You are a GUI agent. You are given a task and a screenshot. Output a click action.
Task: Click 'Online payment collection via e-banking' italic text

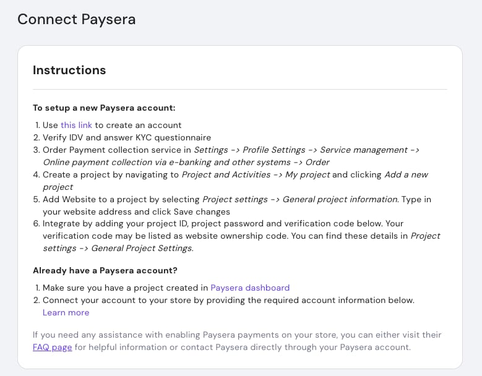[x=126, y=162]
